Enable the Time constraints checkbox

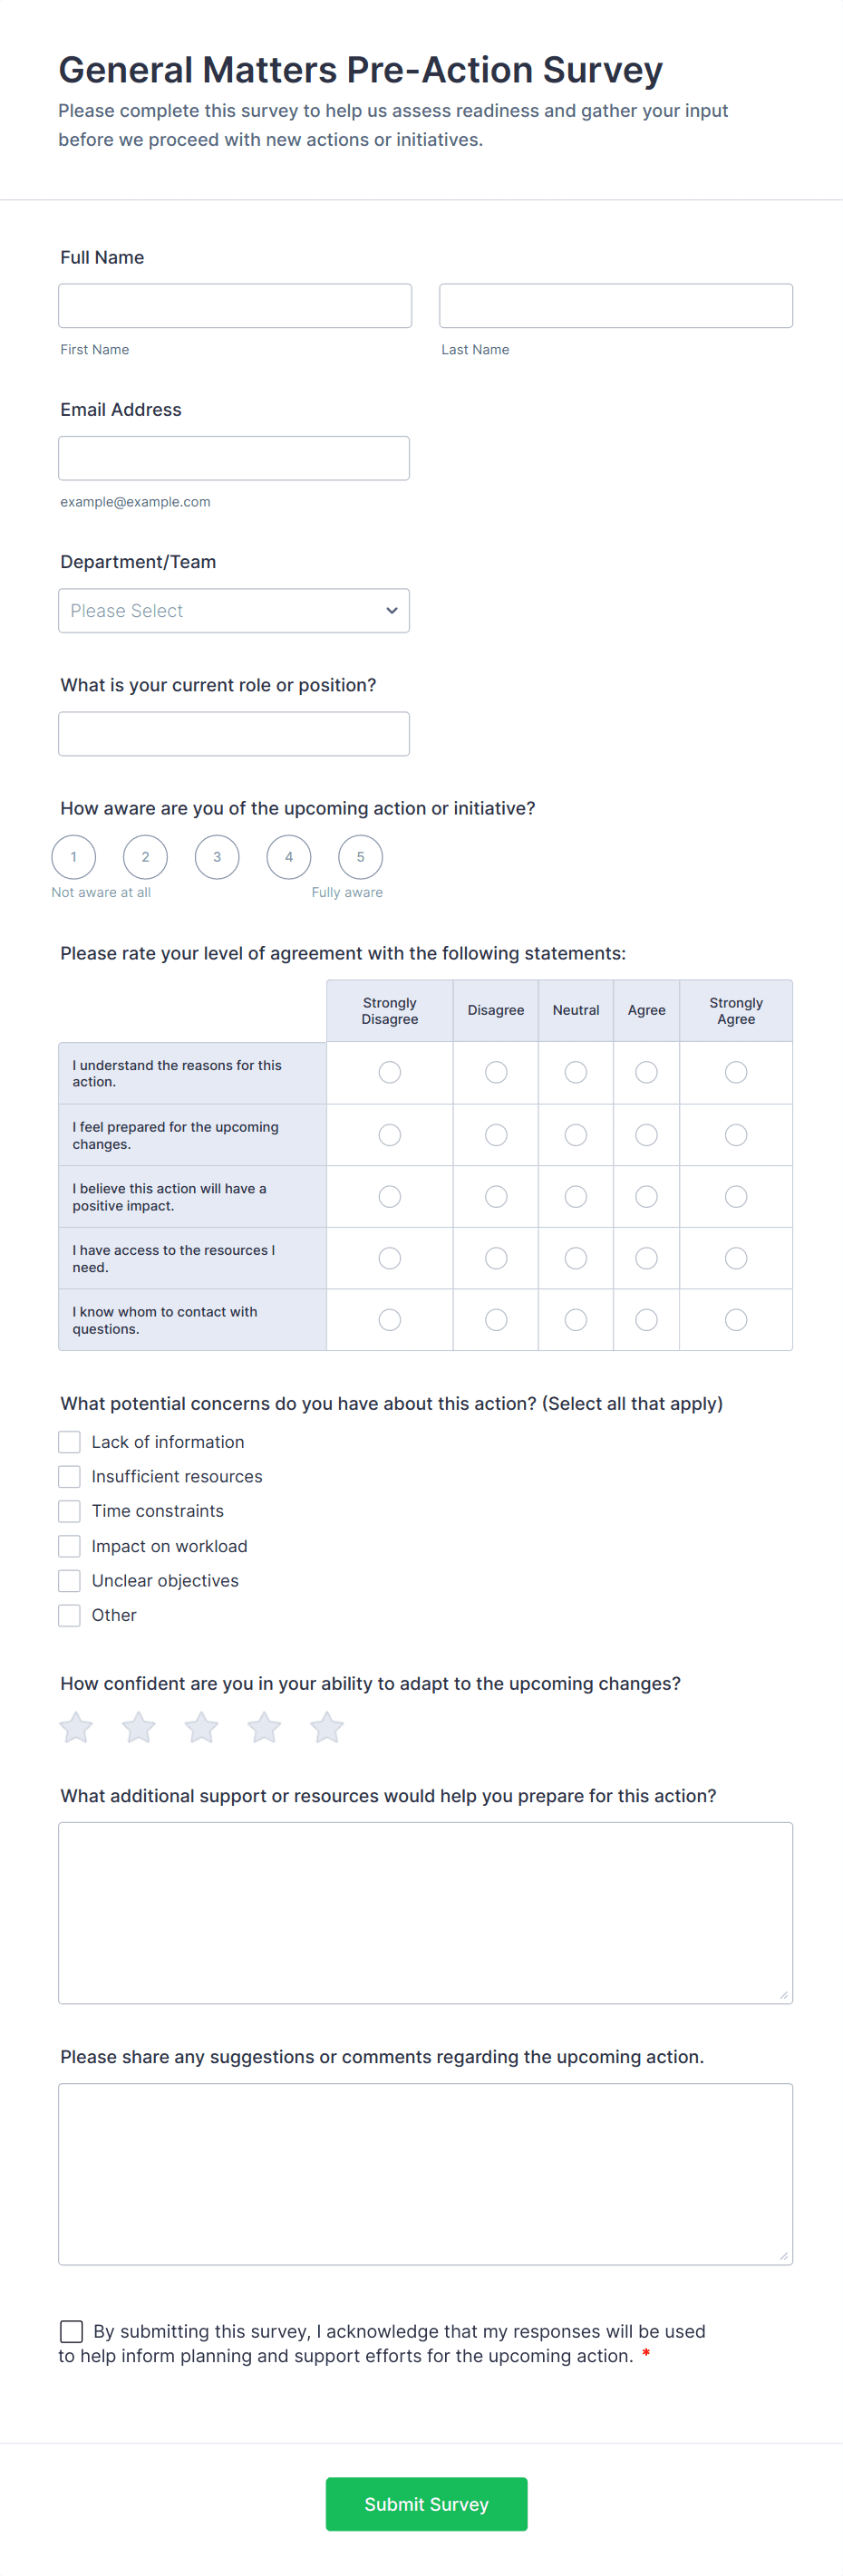click(x=69, y=1510)
